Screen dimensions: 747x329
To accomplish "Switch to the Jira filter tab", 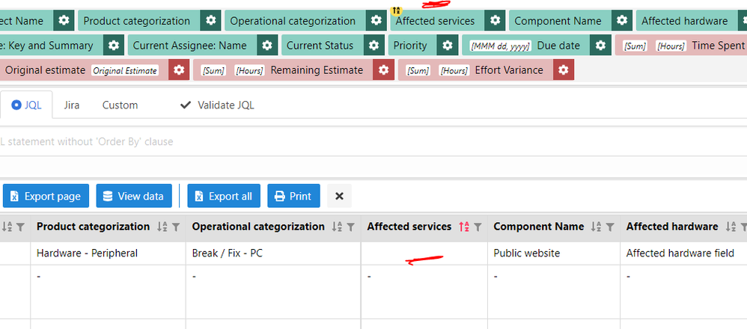I will point(72,105).
